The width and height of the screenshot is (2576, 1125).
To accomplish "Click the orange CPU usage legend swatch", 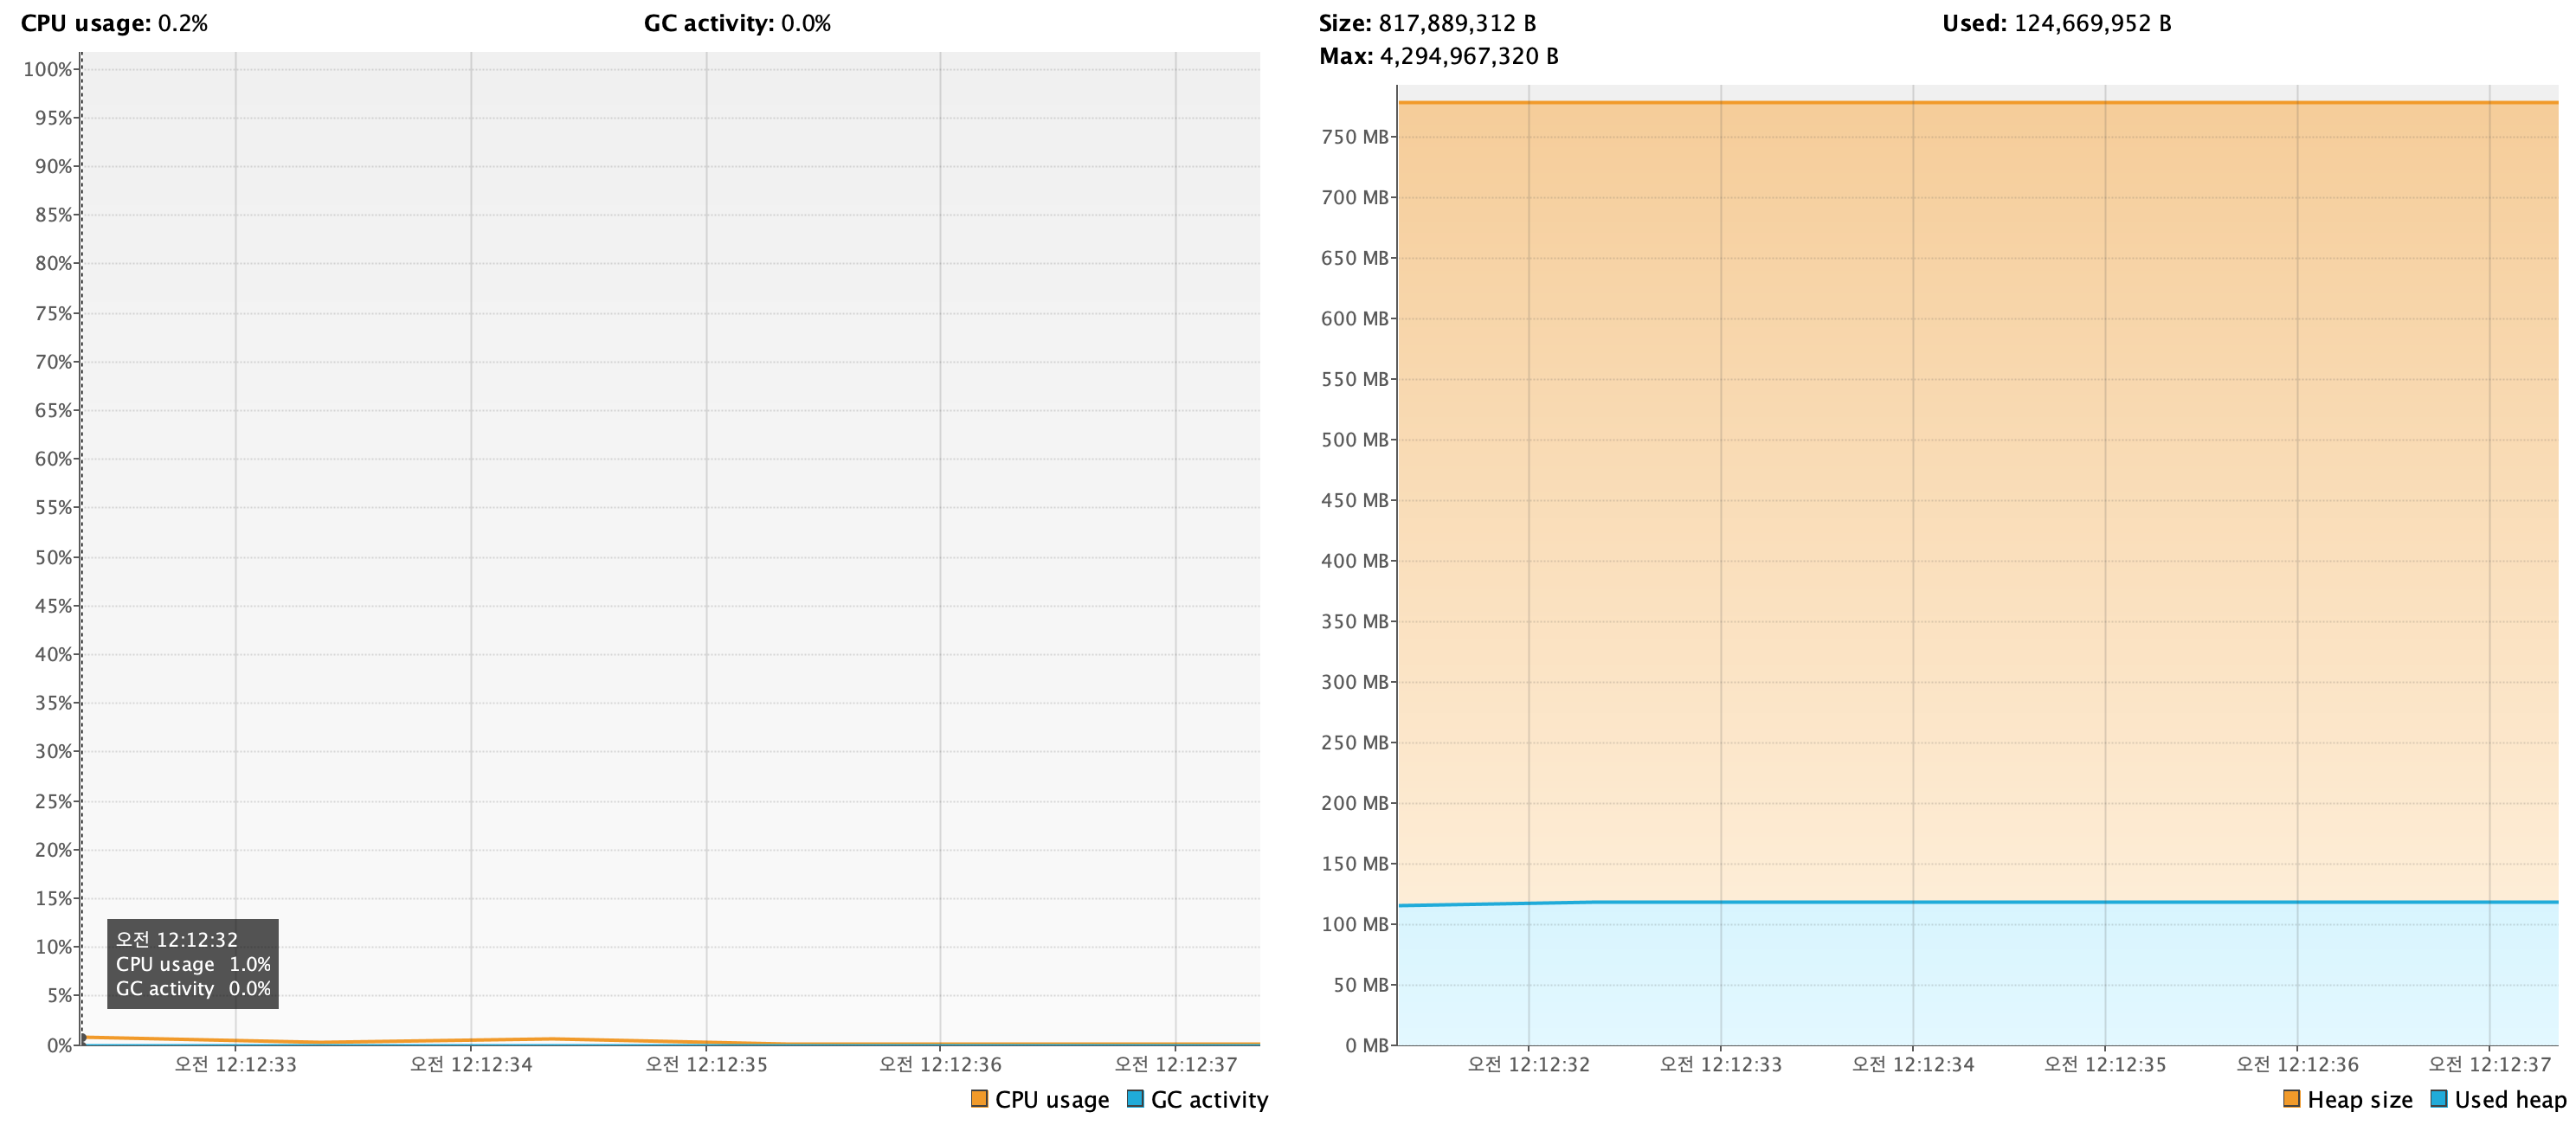I will pos(979,1098).
